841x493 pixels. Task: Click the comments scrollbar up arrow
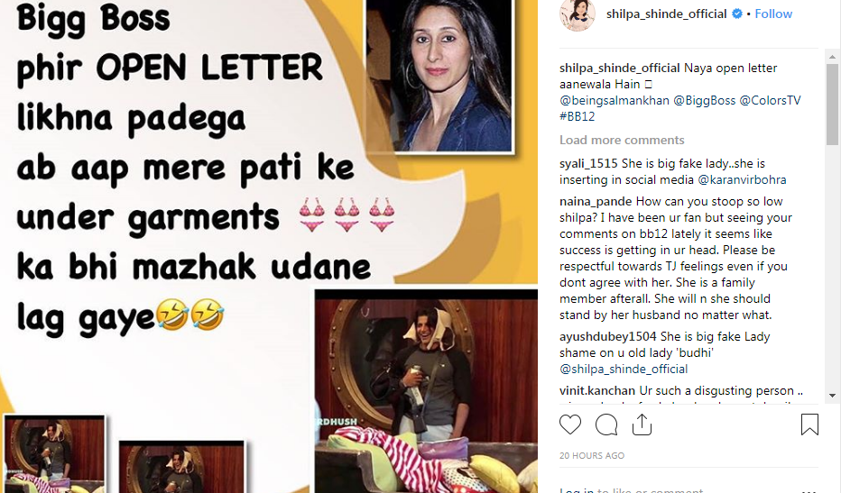tap(832, 56)
